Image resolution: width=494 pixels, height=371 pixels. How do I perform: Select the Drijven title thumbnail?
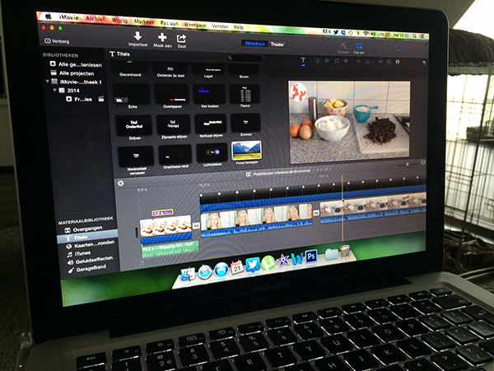[x=133, y=125]
